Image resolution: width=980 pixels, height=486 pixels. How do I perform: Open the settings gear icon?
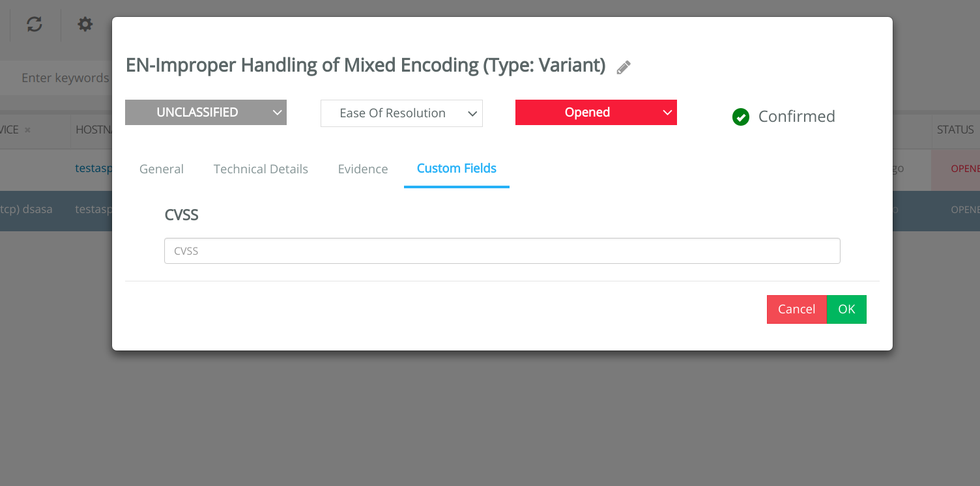(85, 24)
